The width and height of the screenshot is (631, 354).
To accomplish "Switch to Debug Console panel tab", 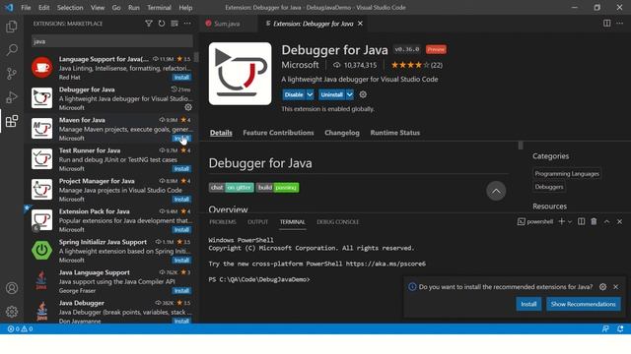I will [x=337, y=222].
